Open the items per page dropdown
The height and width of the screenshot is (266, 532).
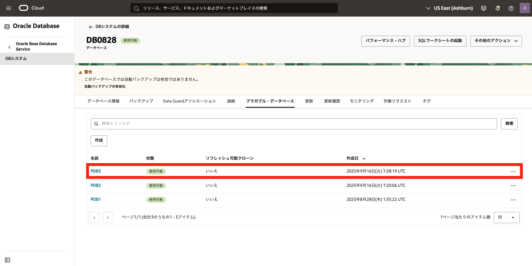coord(506,217)
